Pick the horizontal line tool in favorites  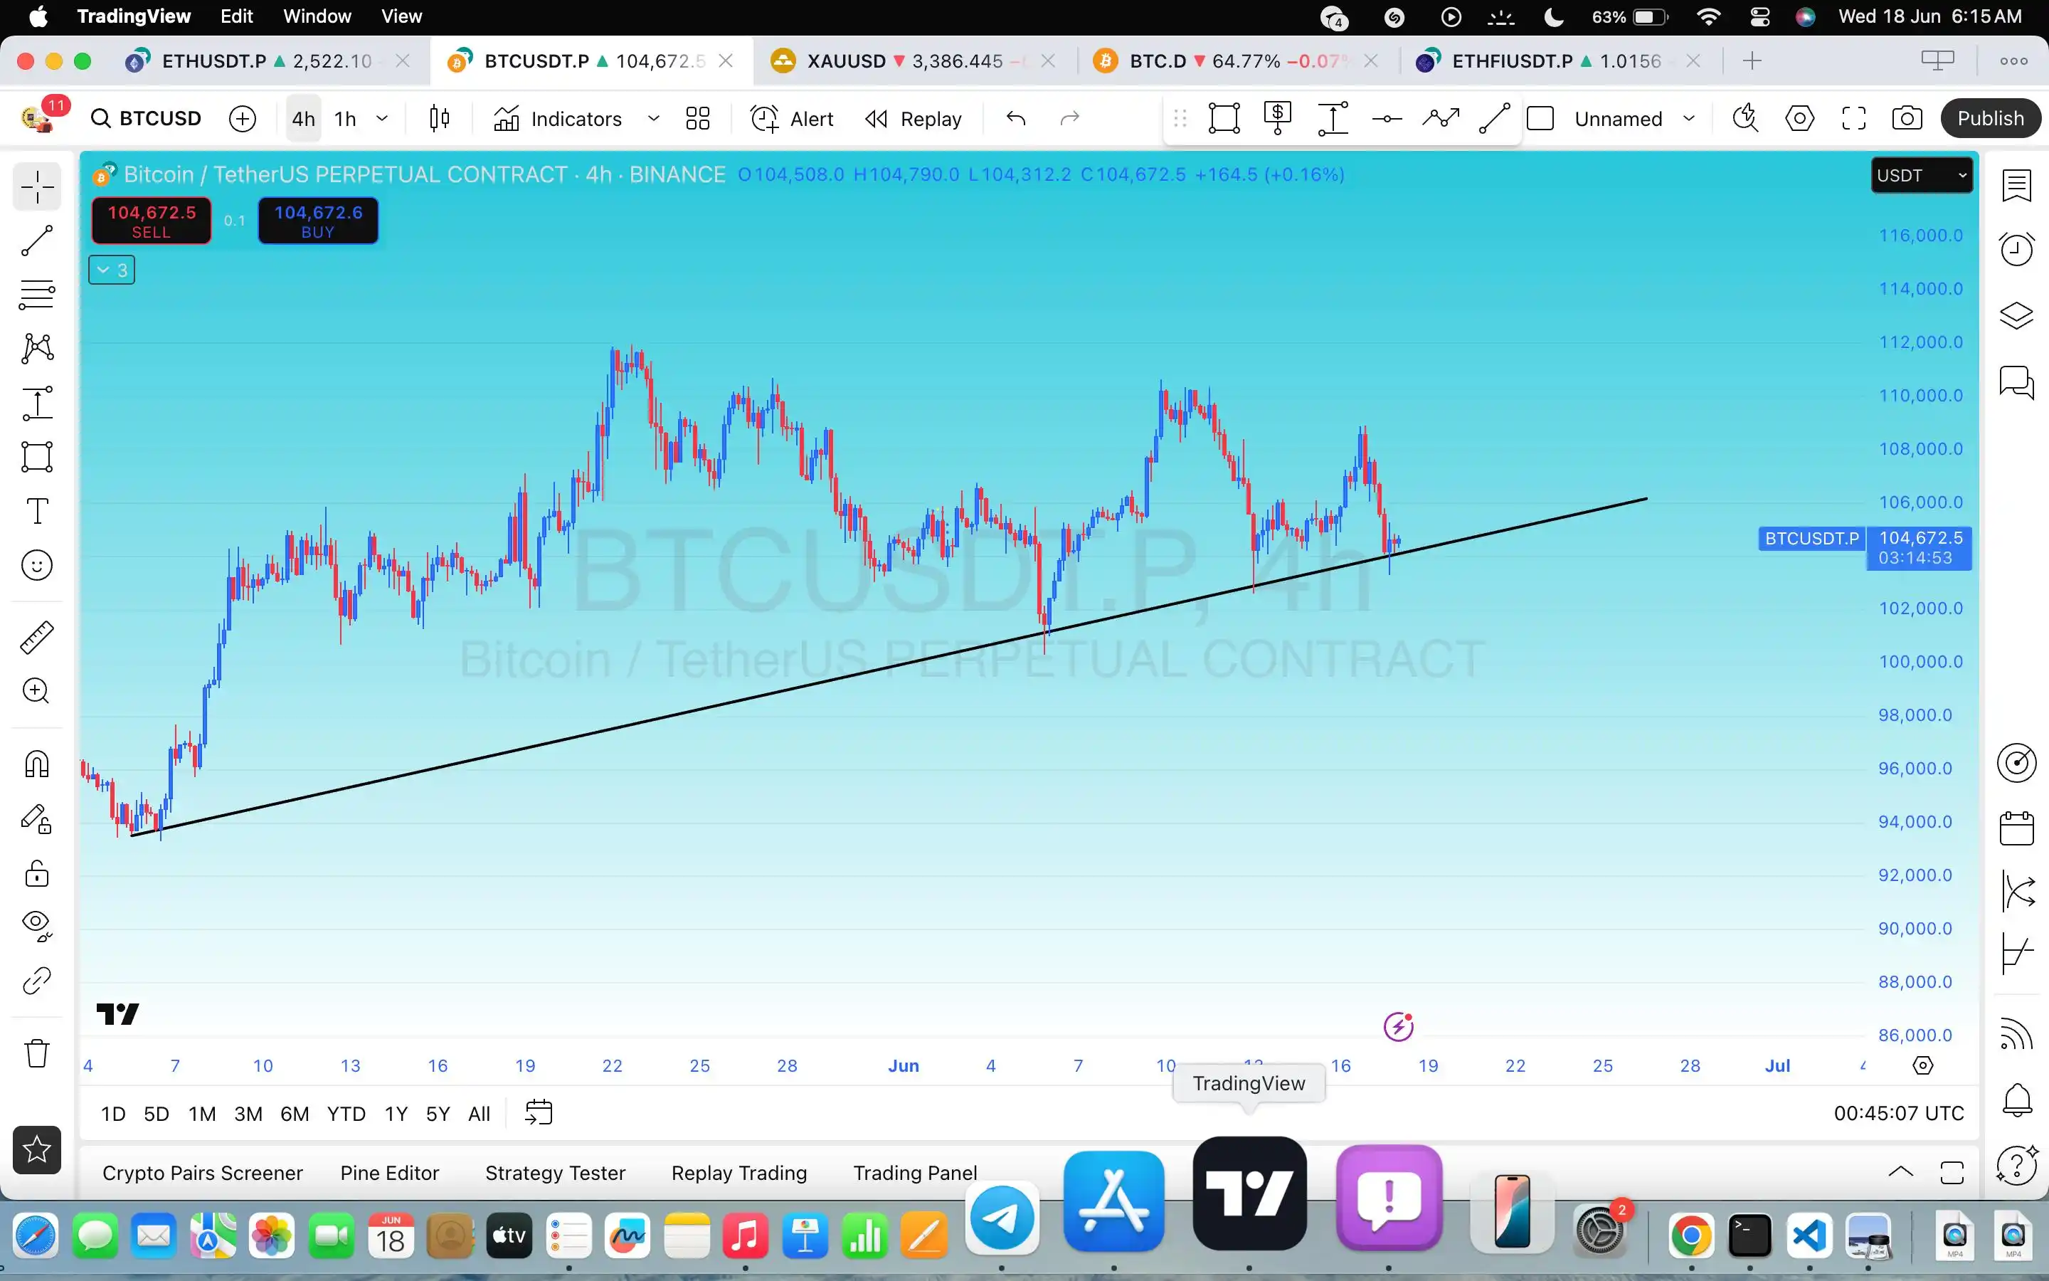tap(1387, 119)
